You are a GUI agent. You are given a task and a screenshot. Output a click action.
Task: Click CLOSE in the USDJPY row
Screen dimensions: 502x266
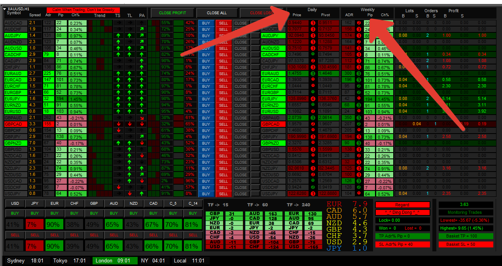[x=241, y=194]
